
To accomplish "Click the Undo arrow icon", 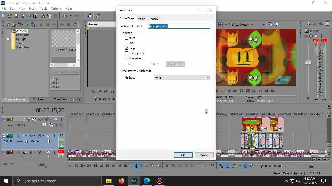I will [65, 16].
